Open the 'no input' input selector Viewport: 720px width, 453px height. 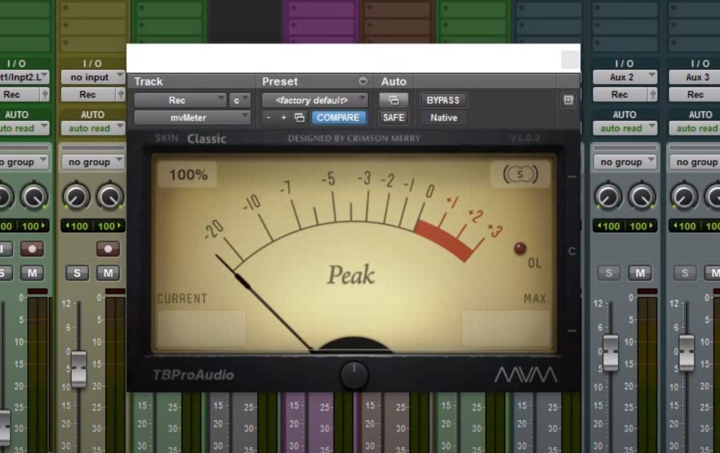click(93, 77)
